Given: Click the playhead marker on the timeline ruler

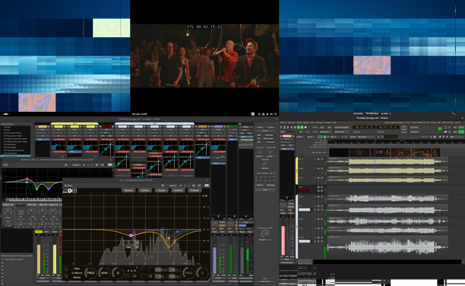Looking at the screenshot, I should point(375,140).
